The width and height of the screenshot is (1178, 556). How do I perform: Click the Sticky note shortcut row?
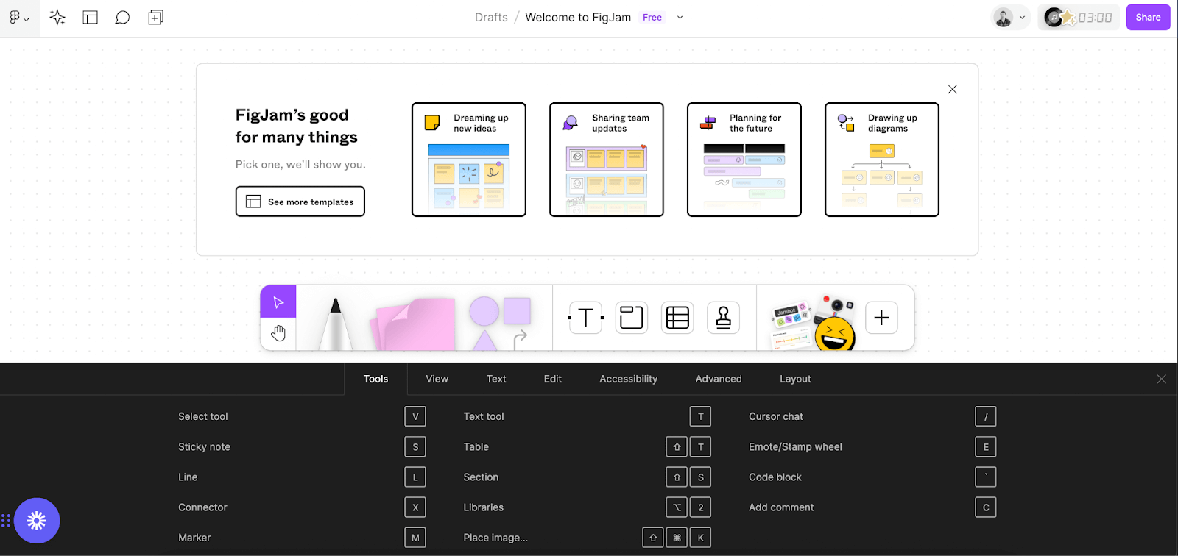tap(302, 446)
